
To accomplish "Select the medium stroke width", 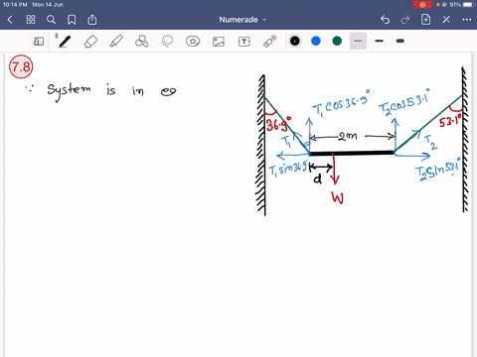I will coord(380,41).
